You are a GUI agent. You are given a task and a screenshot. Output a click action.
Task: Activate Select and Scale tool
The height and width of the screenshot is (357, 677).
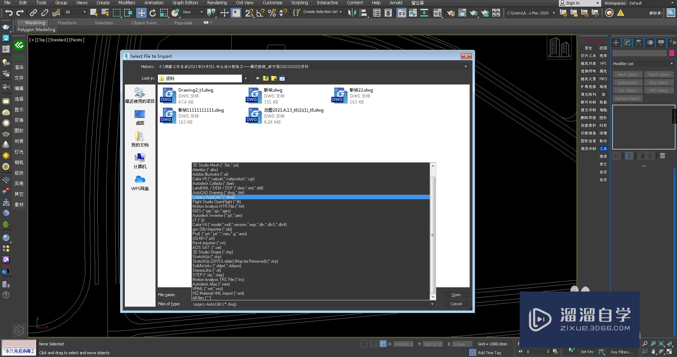(x=164, y=13)
